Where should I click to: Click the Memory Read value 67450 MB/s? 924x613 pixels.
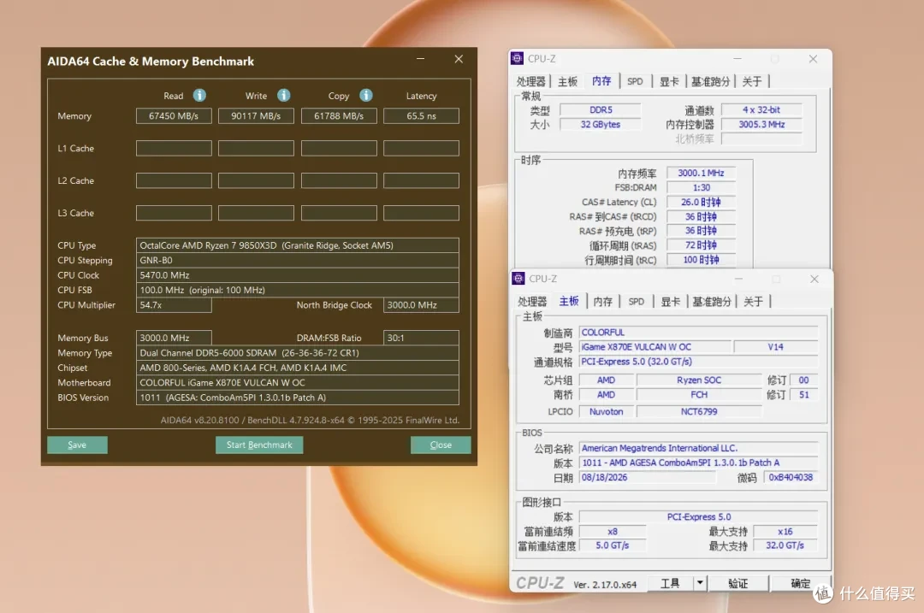pos(174,116)
